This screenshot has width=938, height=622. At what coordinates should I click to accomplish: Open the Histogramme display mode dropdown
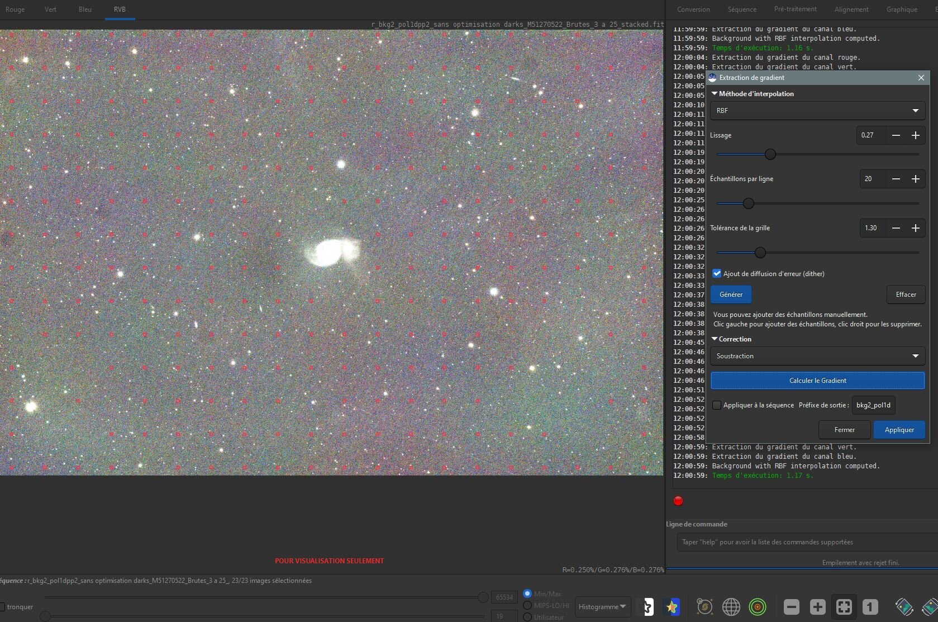602,607
